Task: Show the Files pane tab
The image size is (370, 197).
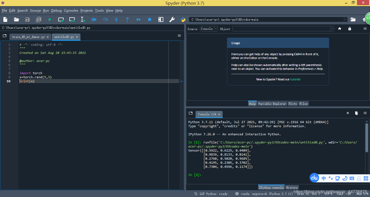Action: pyautogui.click(x=303, y=104)
